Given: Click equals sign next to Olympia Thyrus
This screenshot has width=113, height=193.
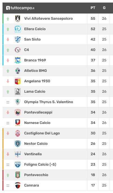Looking at the screenshot, I should 8,102.
